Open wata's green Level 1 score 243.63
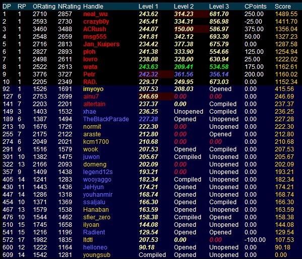This screenshot has height=259, width=302. coord(148,67)
